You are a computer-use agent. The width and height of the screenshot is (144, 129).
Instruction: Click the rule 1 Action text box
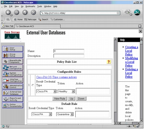[93, 91]
